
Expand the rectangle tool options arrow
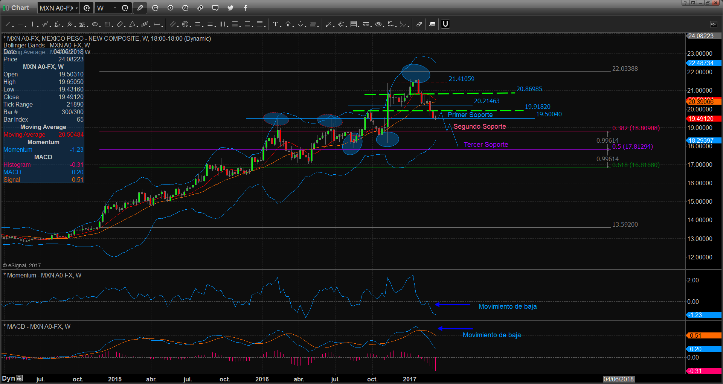click(113, 26)
